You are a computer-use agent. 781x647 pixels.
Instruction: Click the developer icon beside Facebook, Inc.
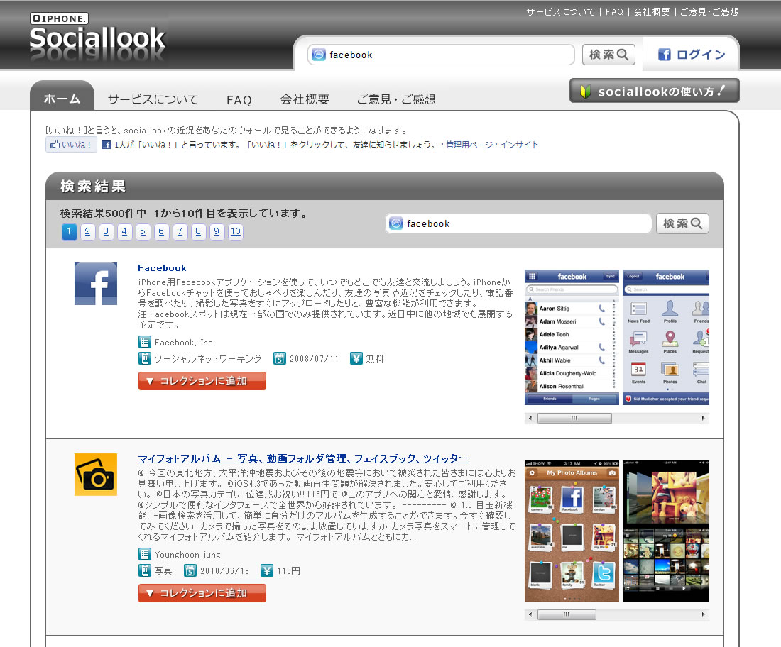pyautogui.click(x=145, y=342)
